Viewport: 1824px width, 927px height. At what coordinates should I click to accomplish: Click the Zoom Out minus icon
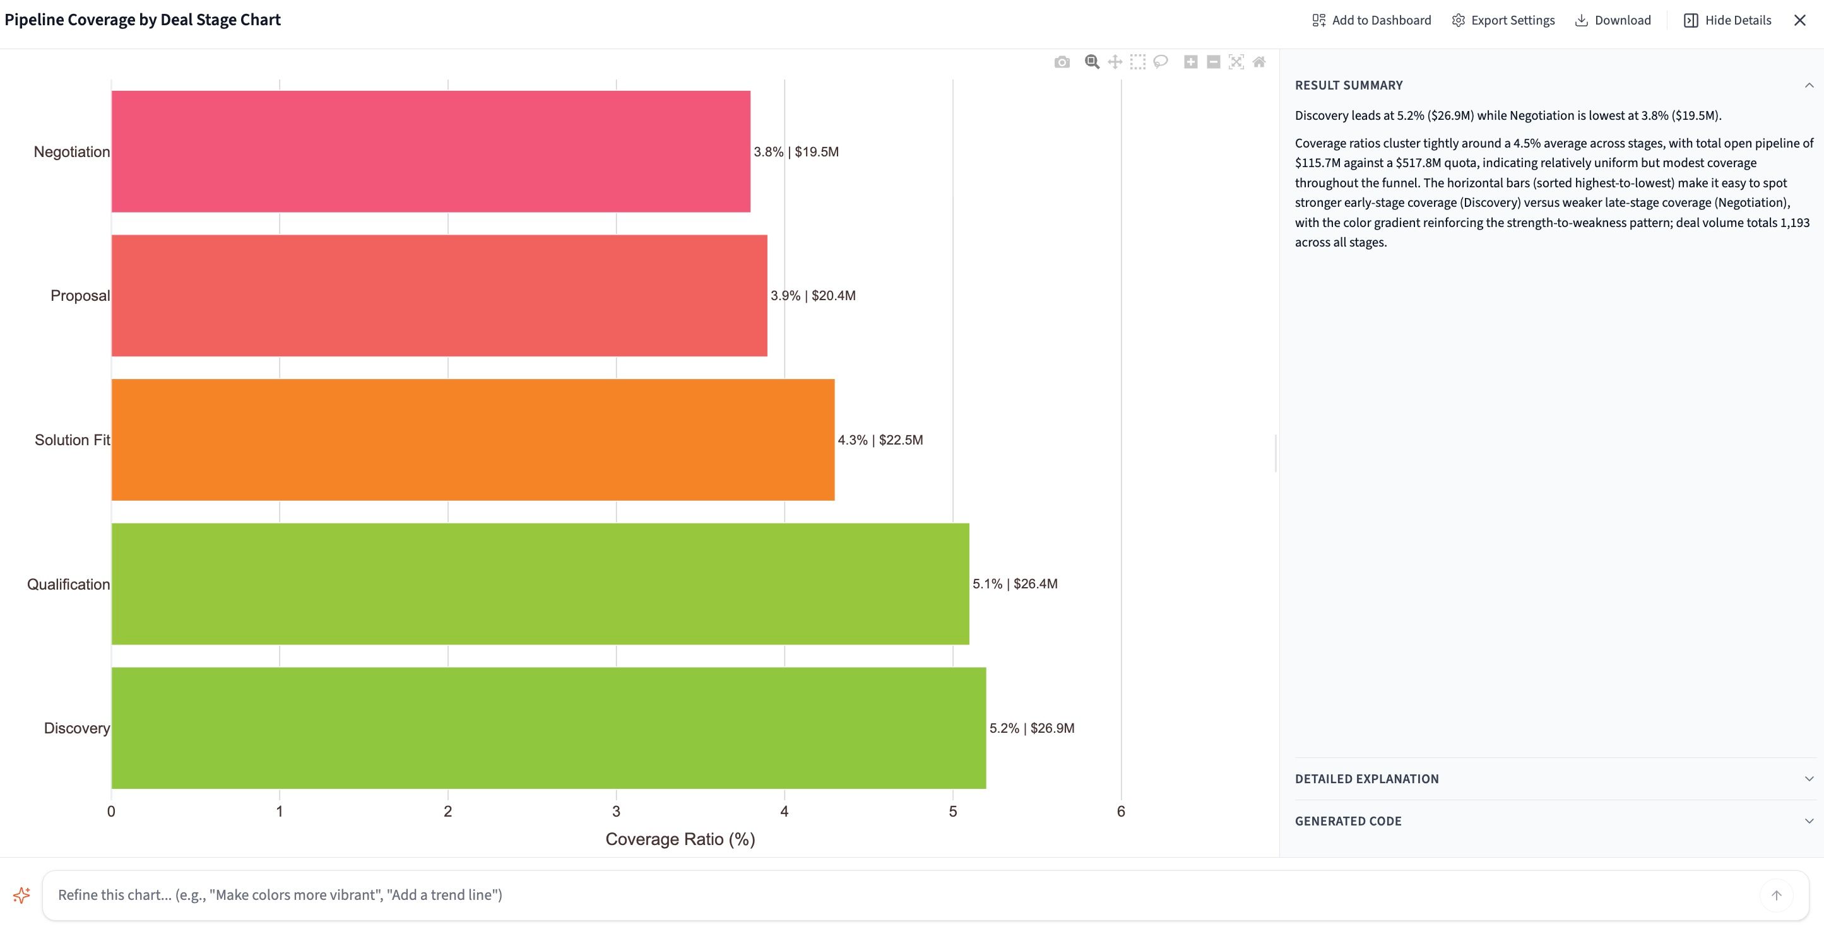[x=1214, y=62]
